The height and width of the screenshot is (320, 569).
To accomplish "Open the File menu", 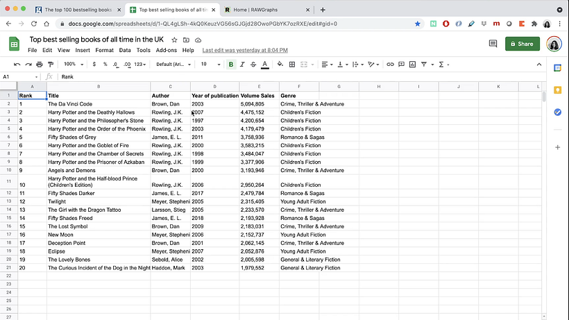I will point(33,50).
